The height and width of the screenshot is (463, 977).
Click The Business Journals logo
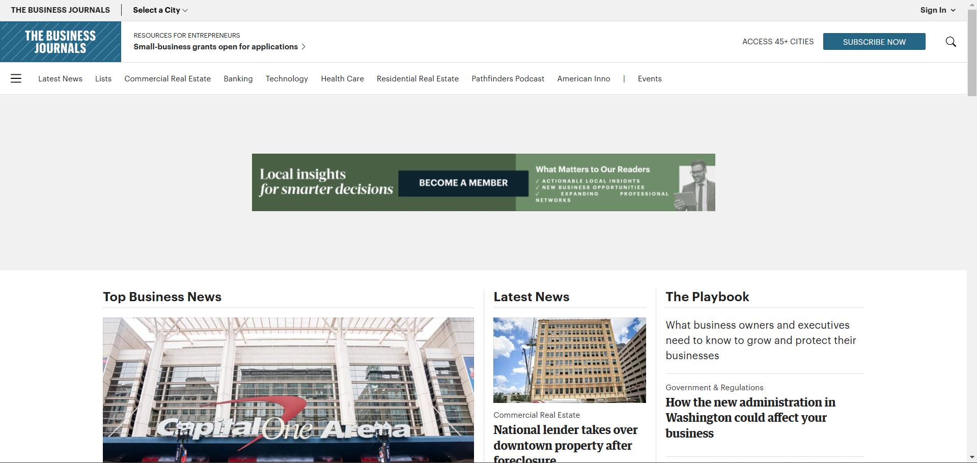pos(61,42)
